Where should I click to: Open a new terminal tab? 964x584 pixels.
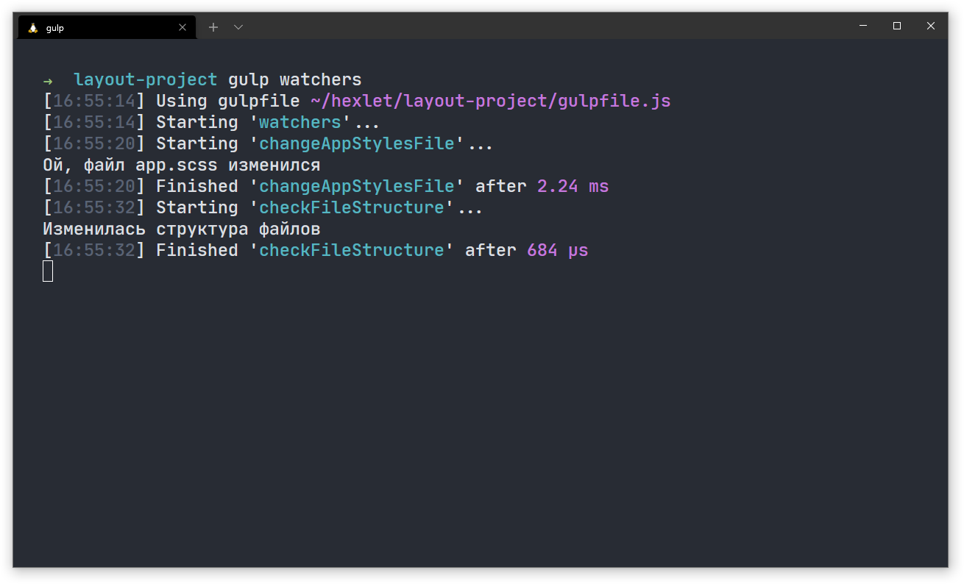pyautogui.click(x=213, y=27)
